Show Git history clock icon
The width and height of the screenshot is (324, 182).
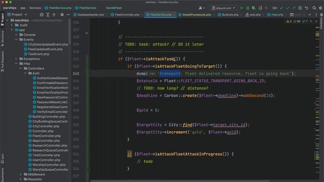coord(300,8)
